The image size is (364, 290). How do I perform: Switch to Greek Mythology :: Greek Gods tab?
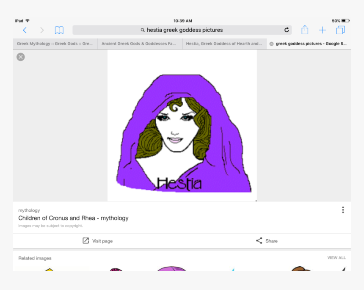55,44
